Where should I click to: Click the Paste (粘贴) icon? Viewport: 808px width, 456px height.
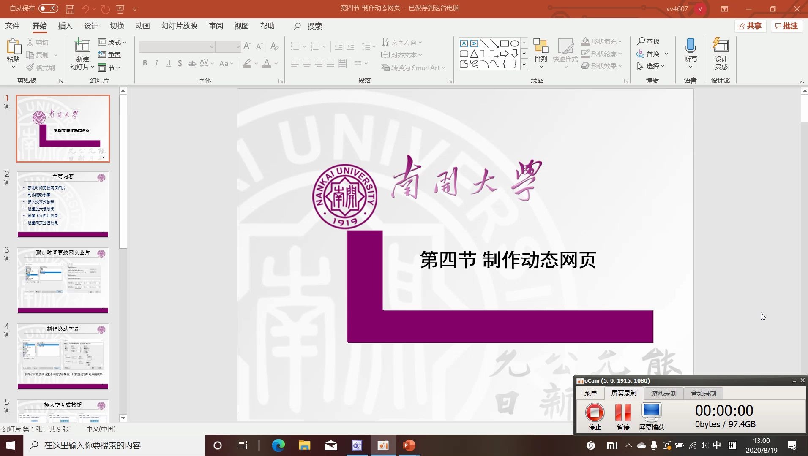[x=13, y=46]
